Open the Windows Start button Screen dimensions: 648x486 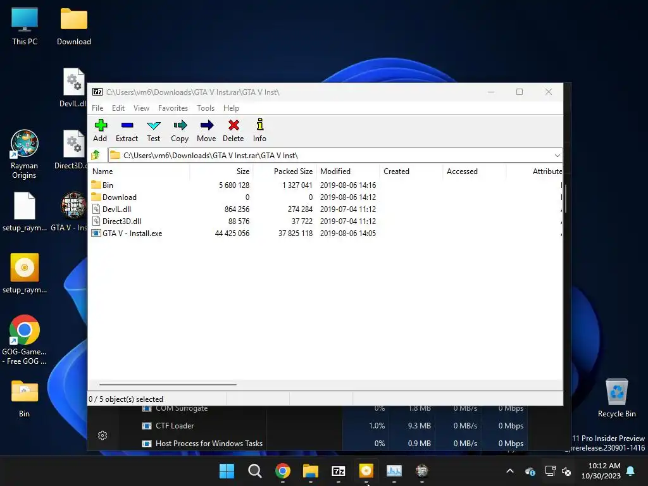227,471
